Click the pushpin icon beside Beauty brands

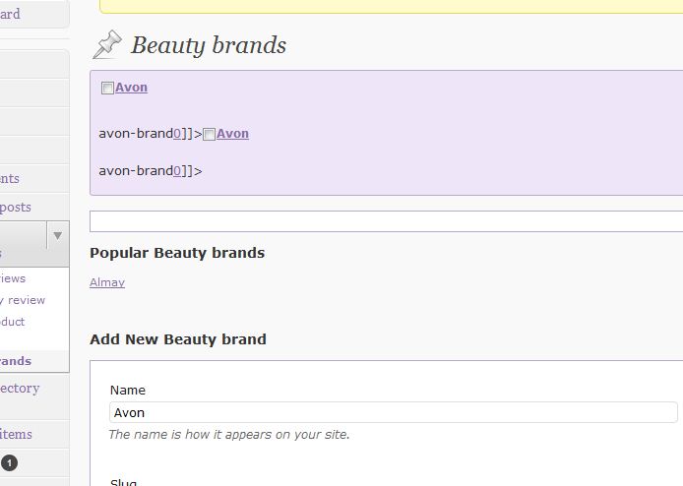(x=107, y=44)
